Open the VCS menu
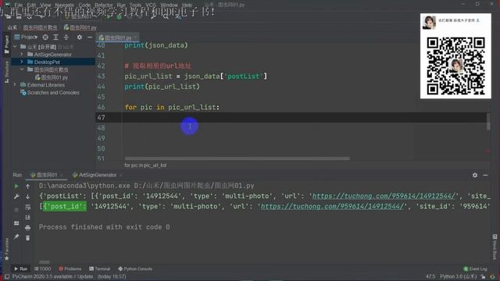Image resolution: width=500 pixels, height=281 pixels. 151,5
